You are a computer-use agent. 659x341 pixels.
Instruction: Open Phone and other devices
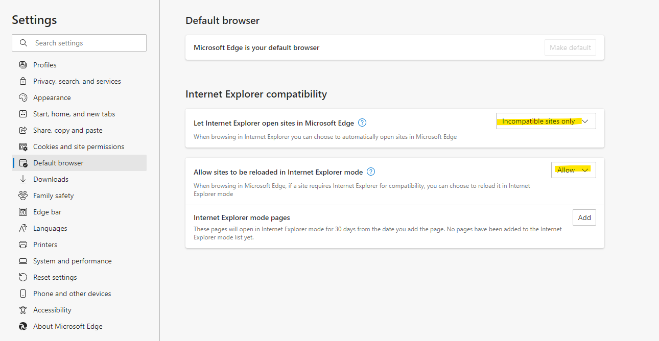[x=79, y=294]
